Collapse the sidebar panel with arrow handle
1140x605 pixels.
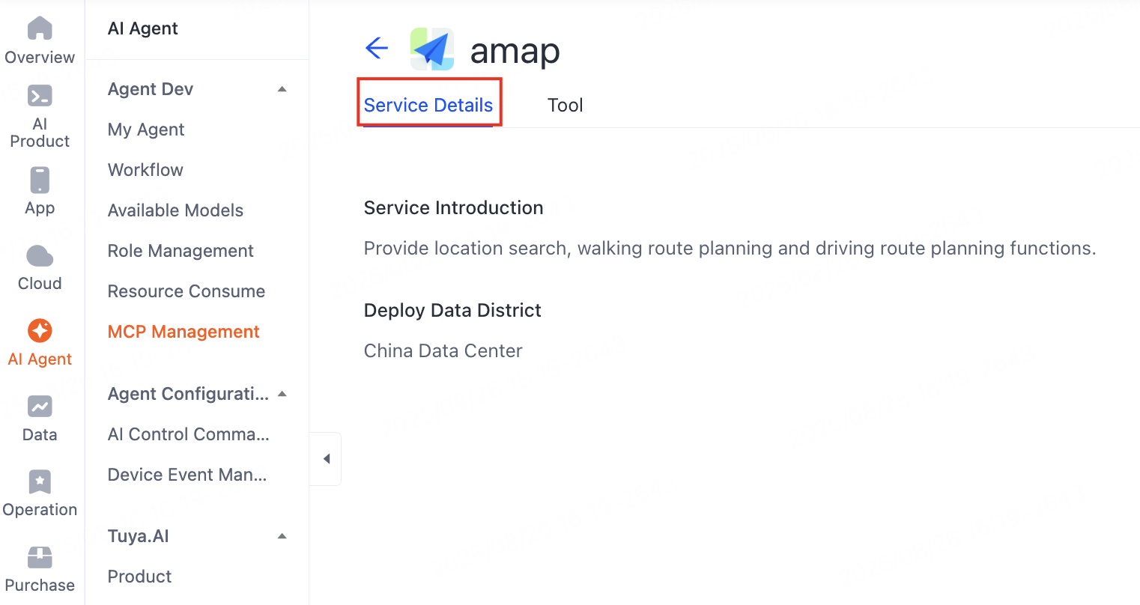tap(326, 459)
